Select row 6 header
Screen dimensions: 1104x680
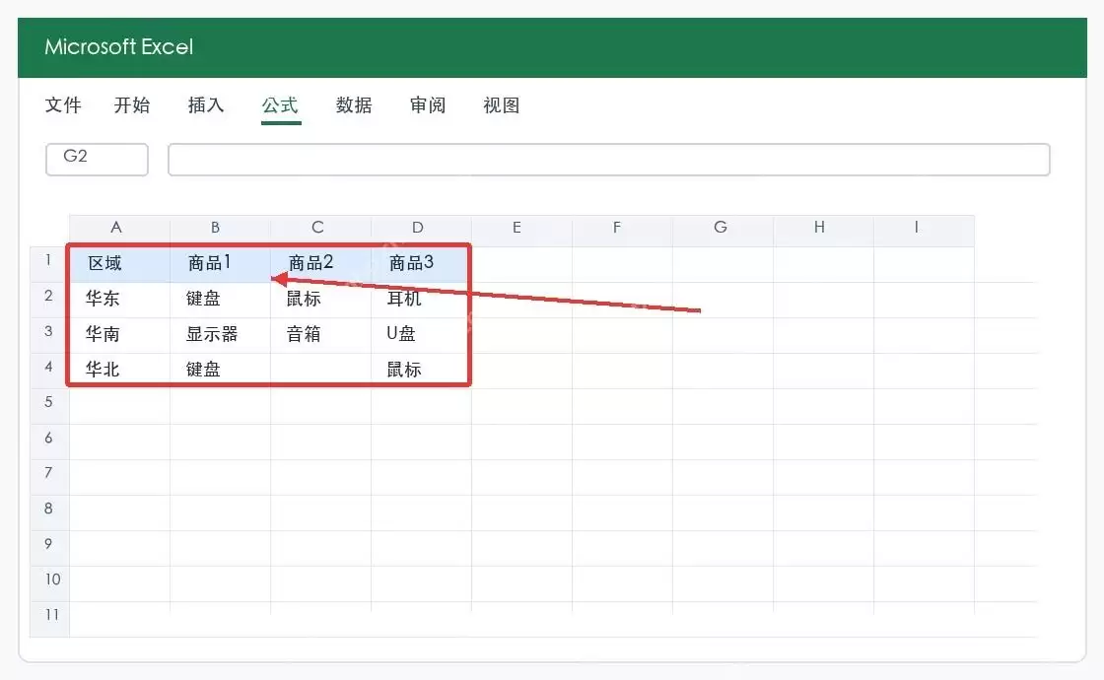pyautogui.click(x=49, y=442)
